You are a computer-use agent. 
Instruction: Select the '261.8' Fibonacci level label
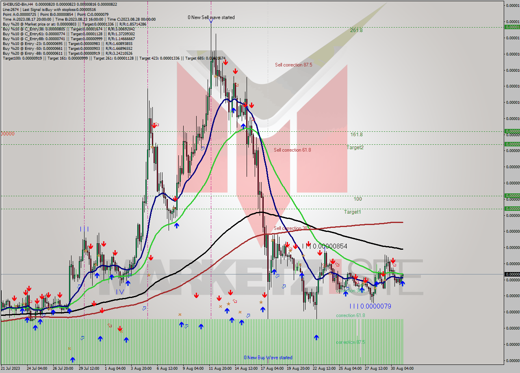pyautogui.click(x=356, y=30)
